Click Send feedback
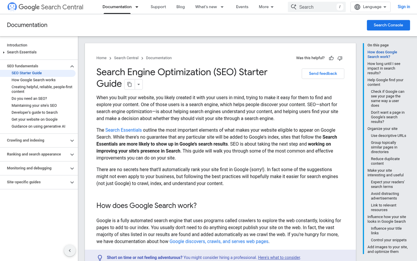This screenshot has width=417, height=261. click(x=323, y=73)
